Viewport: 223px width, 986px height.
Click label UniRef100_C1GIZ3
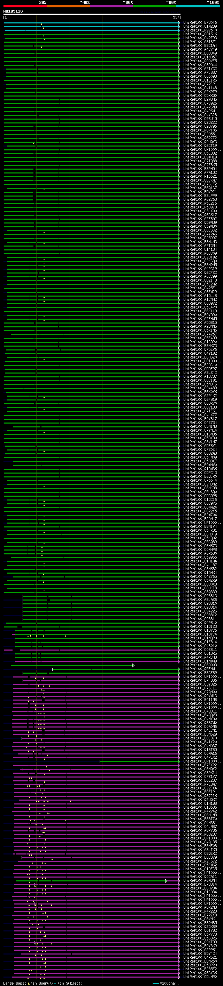coord(200,626)
